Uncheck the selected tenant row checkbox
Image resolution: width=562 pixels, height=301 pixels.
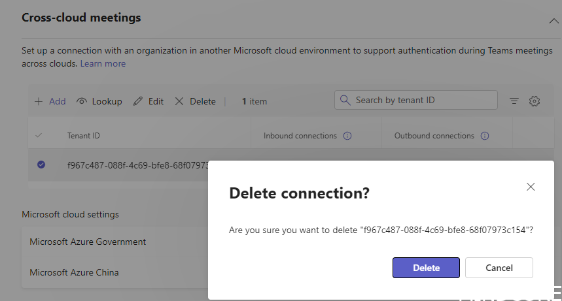point(41,165)
